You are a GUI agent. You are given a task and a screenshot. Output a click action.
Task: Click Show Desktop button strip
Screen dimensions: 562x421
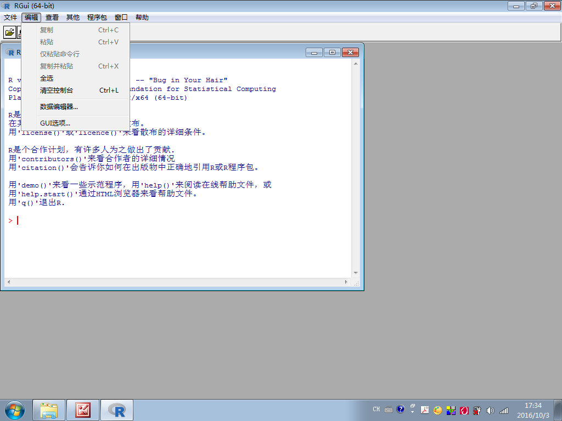tap(558, 410)
